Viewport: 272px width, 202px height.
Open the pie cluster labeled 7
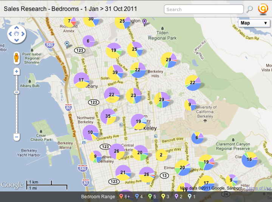70,22
